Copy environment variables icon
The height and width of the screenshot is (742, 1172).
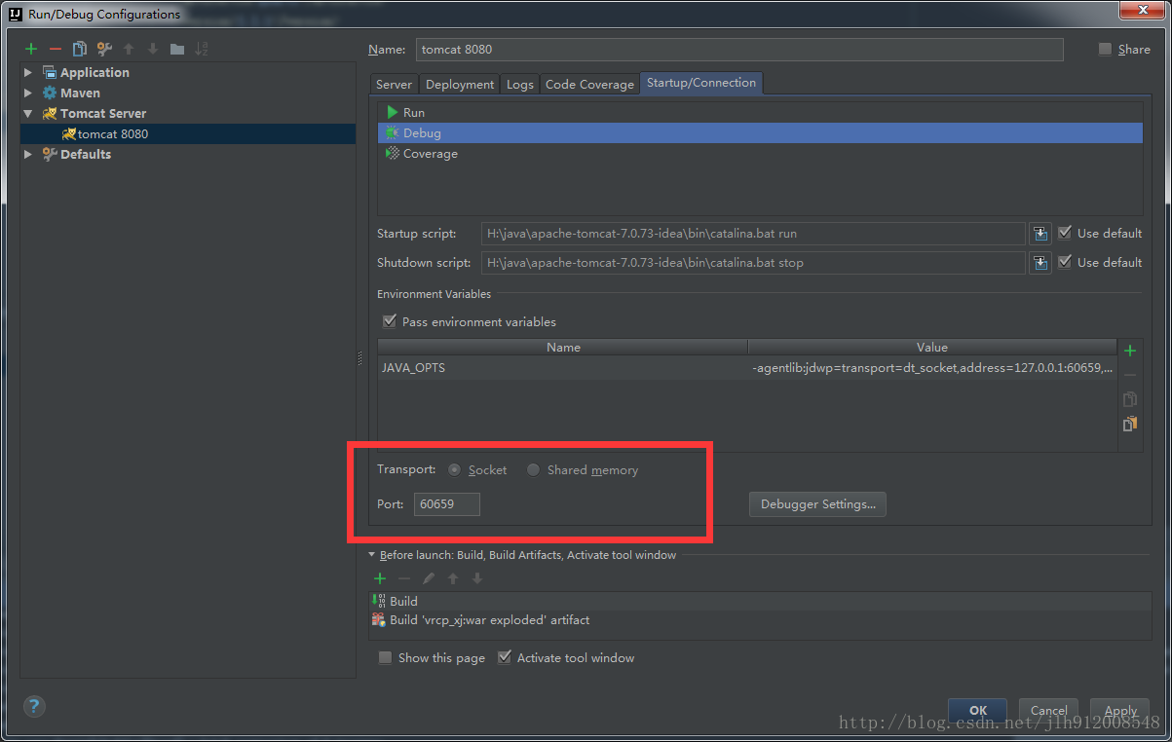point(1130,399)
